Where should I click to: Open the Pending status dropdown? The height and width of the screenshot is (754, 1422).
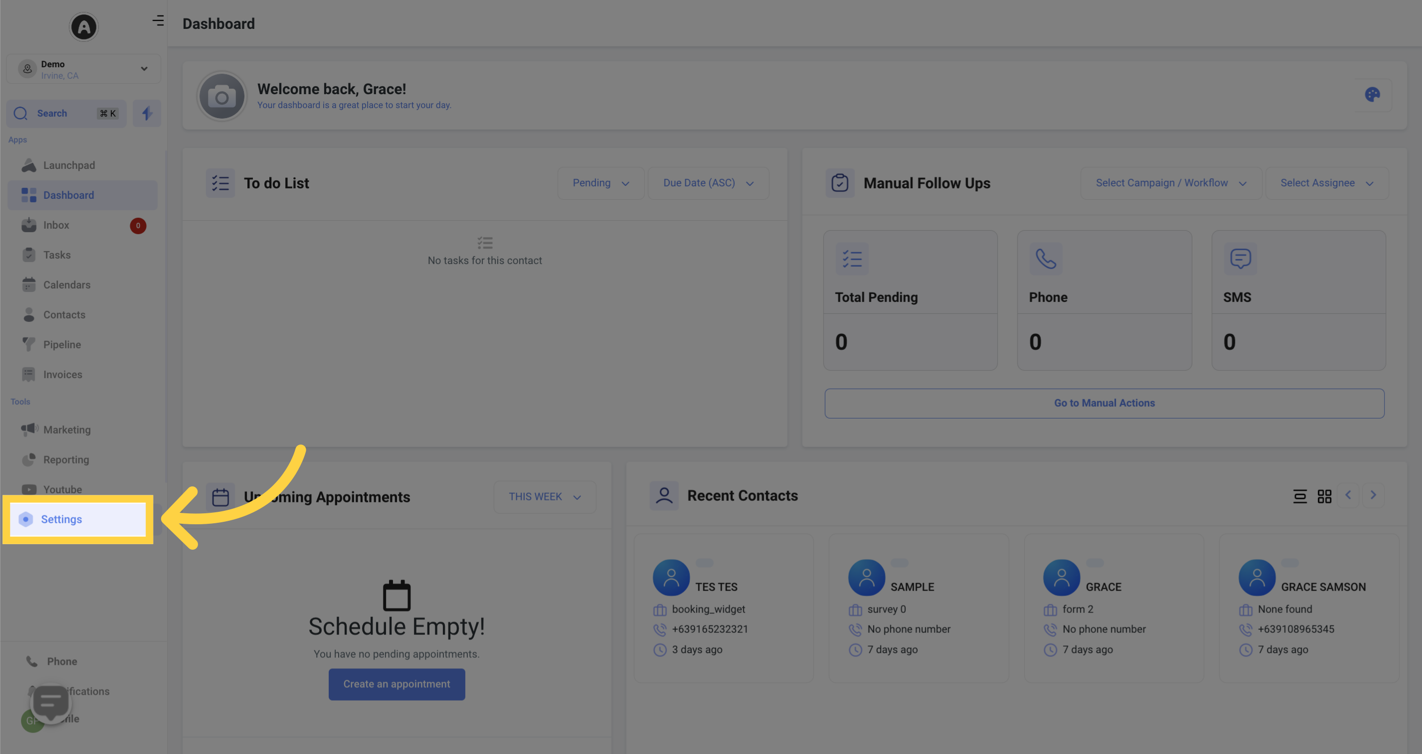tap(601, 183)
